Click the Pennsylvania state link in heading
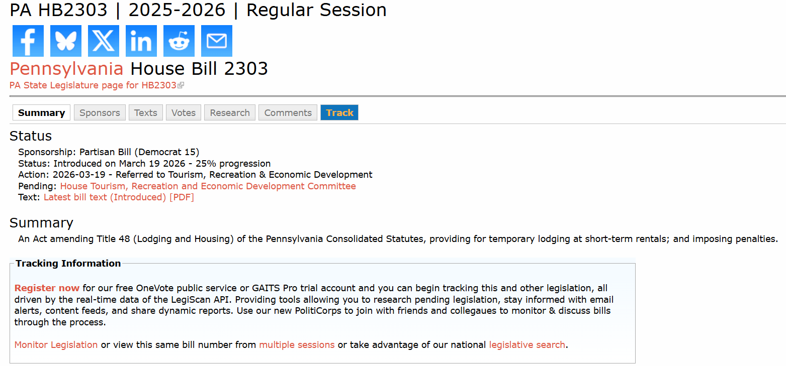 pyautogui.click(x=66, y=69)
